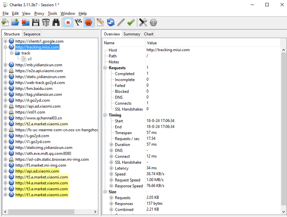Select the Overview tab
Image resolution: width=287 pixels, height=217 pixels.
[112, 34]
